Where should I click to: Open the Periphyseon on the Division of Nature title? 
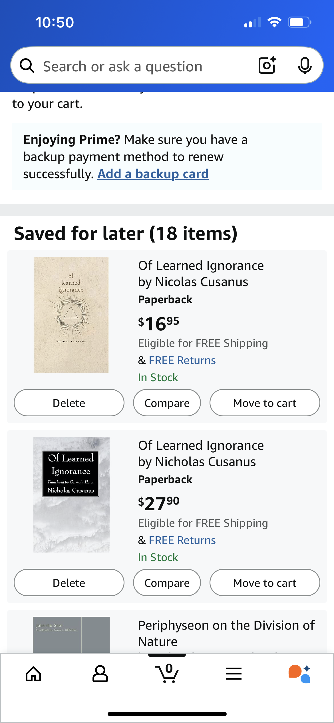tap(226, 633)
